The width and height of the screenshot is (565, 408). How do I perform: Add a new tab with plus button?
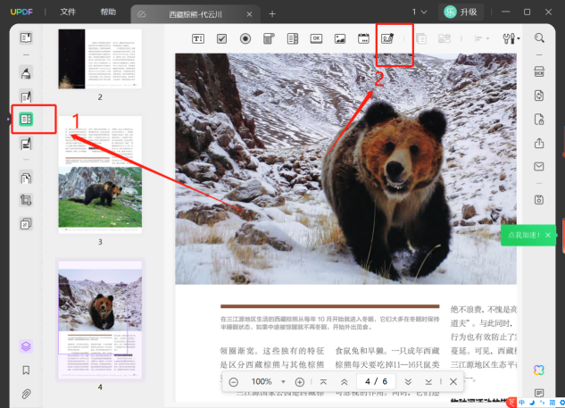[272, 14]
